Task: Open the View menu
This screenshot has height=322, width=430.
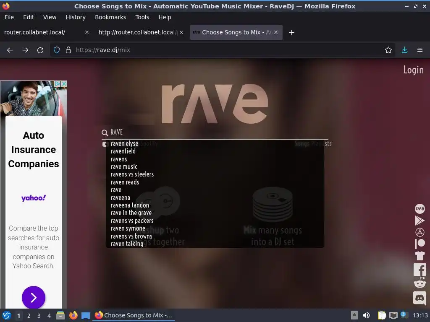Action: 50,17
